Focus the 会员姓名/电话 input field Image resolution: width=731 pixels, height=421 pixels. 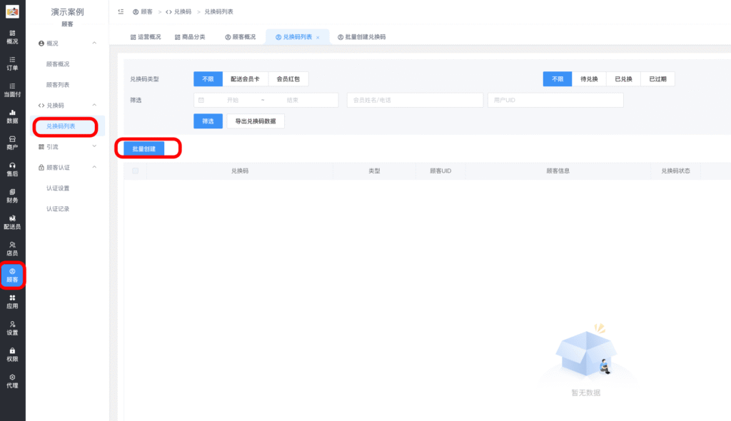[x=413, y=101]
